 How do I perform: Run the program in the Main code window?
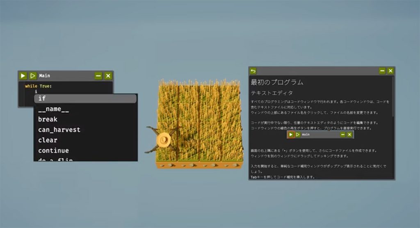tap(23, 76)
